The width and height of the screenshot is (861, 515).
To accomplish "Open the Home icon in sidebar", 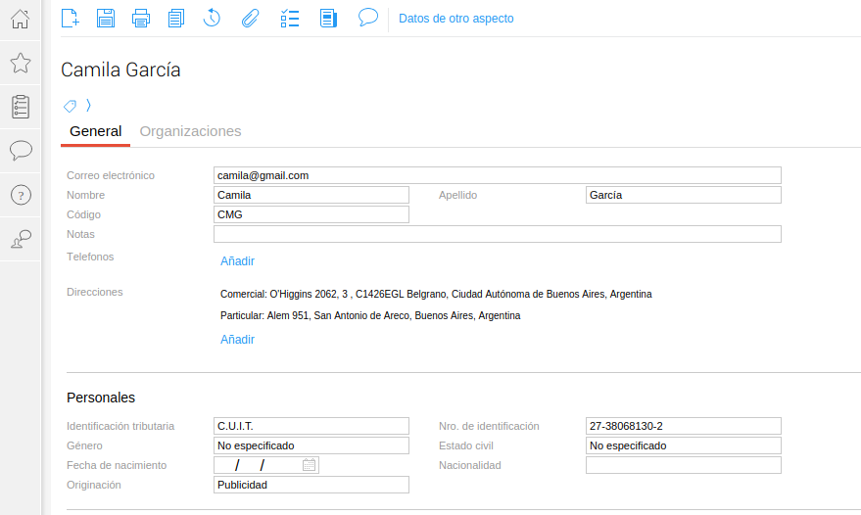I will pyautogui.click(x=21, y=20).
